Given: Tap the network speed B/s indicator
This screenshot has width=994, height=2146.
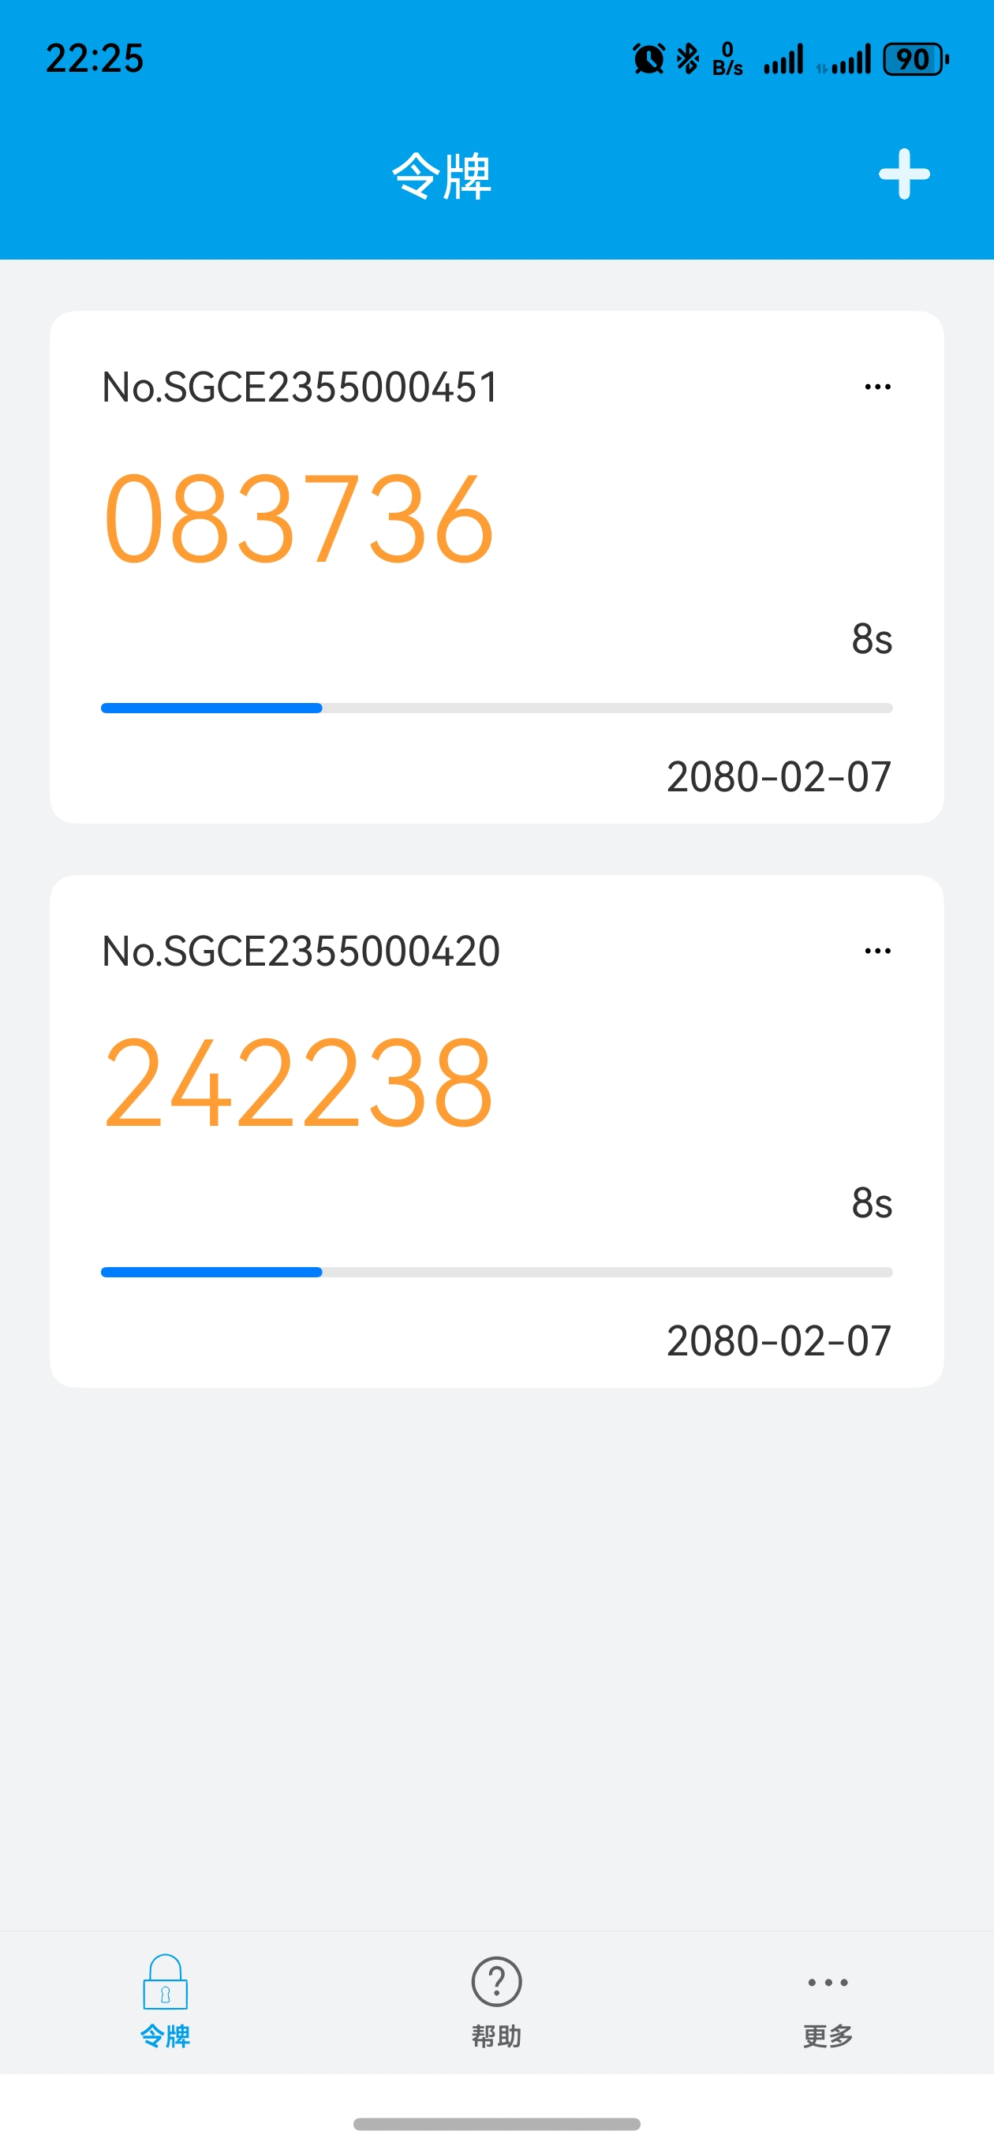Looking at the screenshot, I should click(727, 59).
